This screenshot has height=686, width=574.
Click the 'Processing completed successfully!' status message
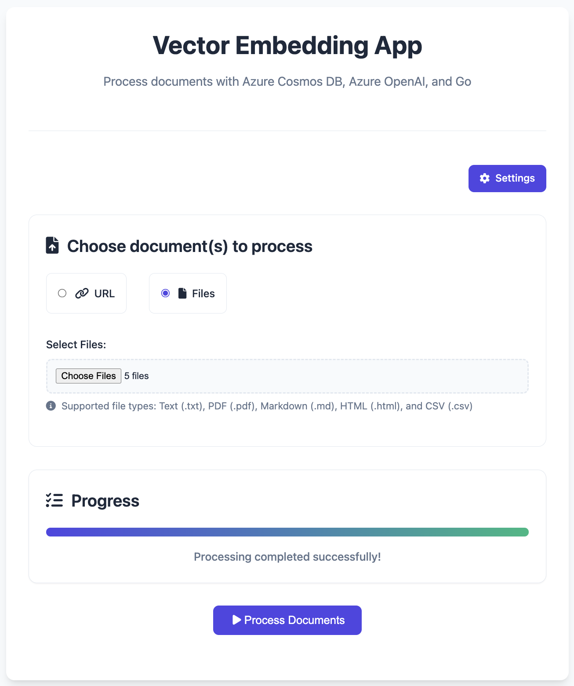pyautogui.click(x=287, y=557)
